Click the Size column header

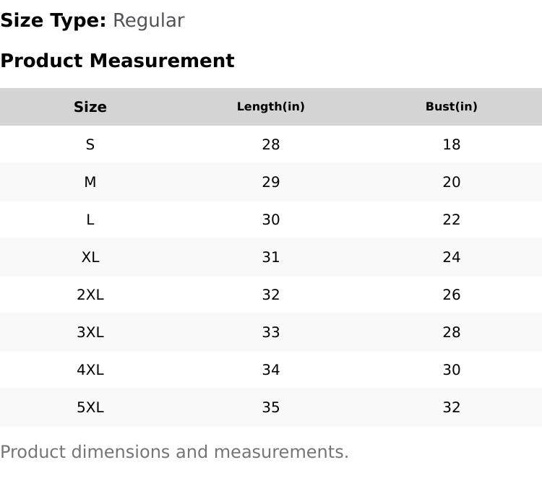[x=90, y=107]
